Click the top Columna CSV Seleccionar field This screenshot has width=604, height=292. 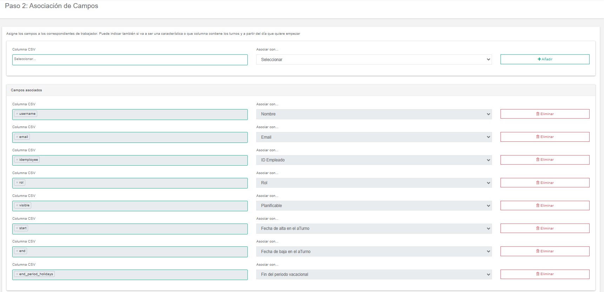[130, 60]
